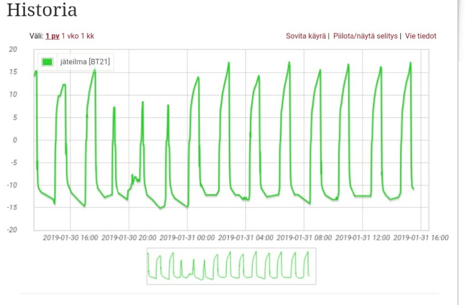
Task: Click the Sovita käyrä link
Action: point(306,36)
